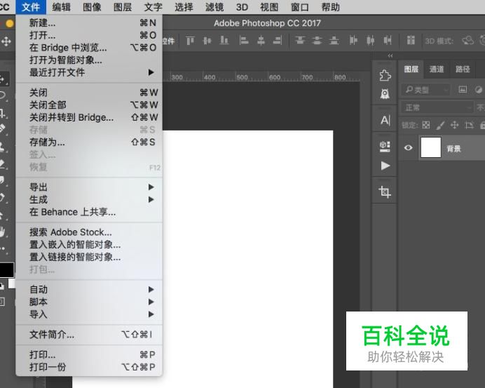
Task: Expand the 导出 submenu
Action: point(89,187)
